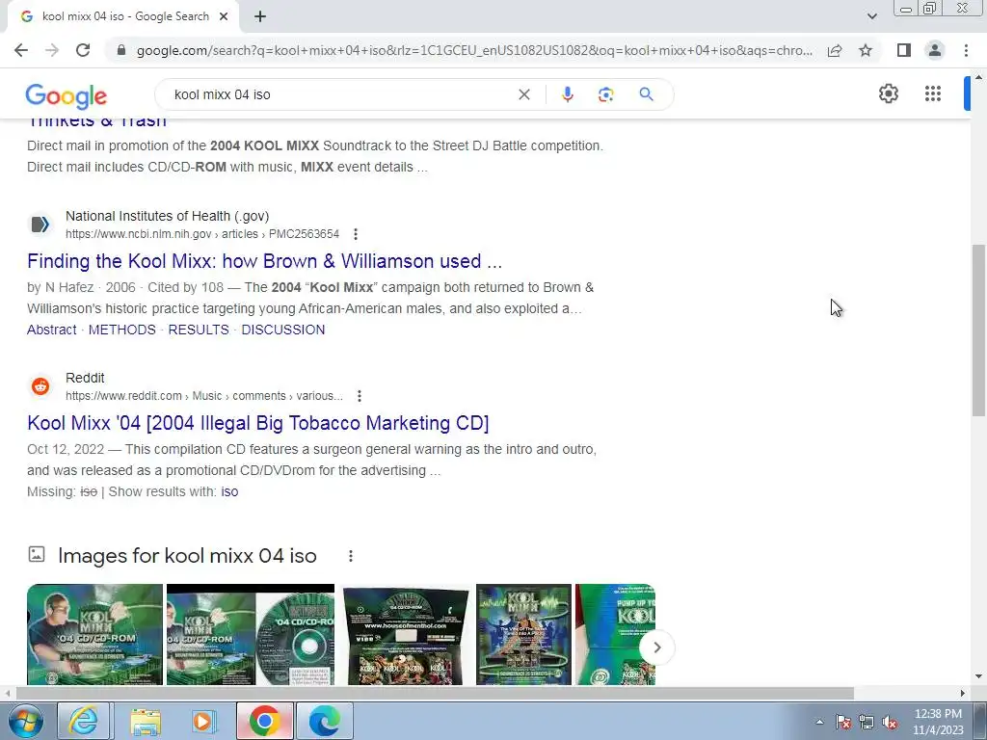Click the forward navigation arrow

[52, 50]
